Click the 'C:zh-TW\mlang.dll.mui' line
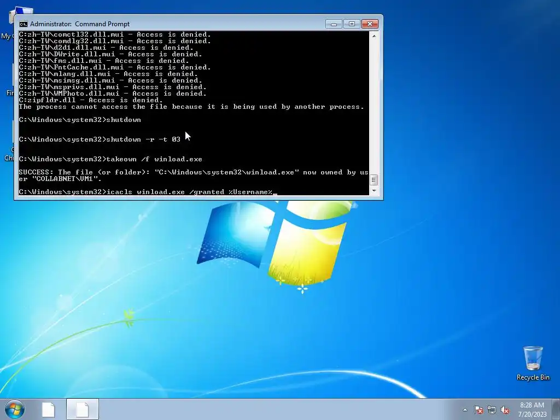This screenshot has width=560, height=420. pyautogui.click(x=108, y=74)
